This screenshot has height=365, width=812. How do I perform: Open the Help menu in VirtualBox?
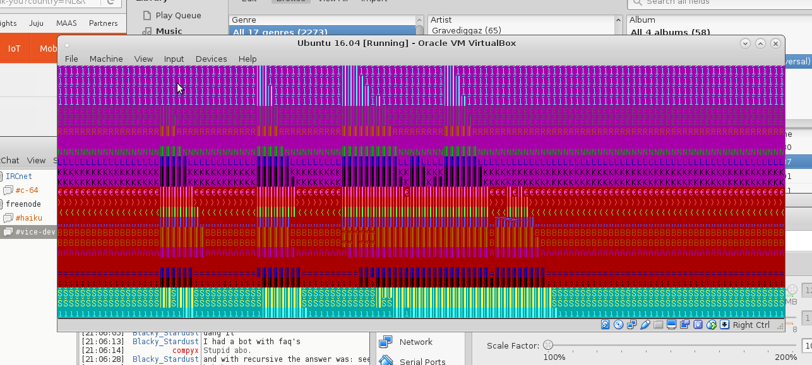248,59
